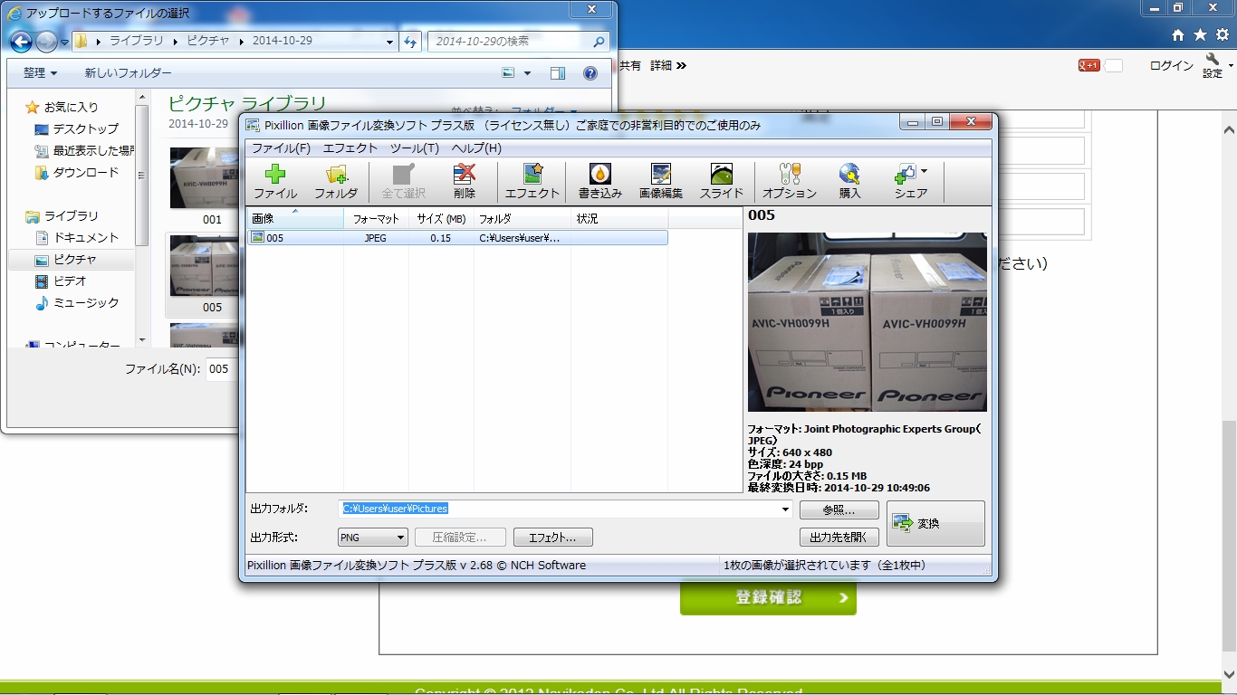This screenshot has height=695, width=1237.
Task: Click the 画像 column header
Action: (x=295, y=219)
